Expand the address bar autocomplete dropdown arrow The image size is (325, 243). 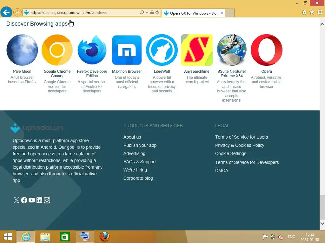click(x=147, y=12)
